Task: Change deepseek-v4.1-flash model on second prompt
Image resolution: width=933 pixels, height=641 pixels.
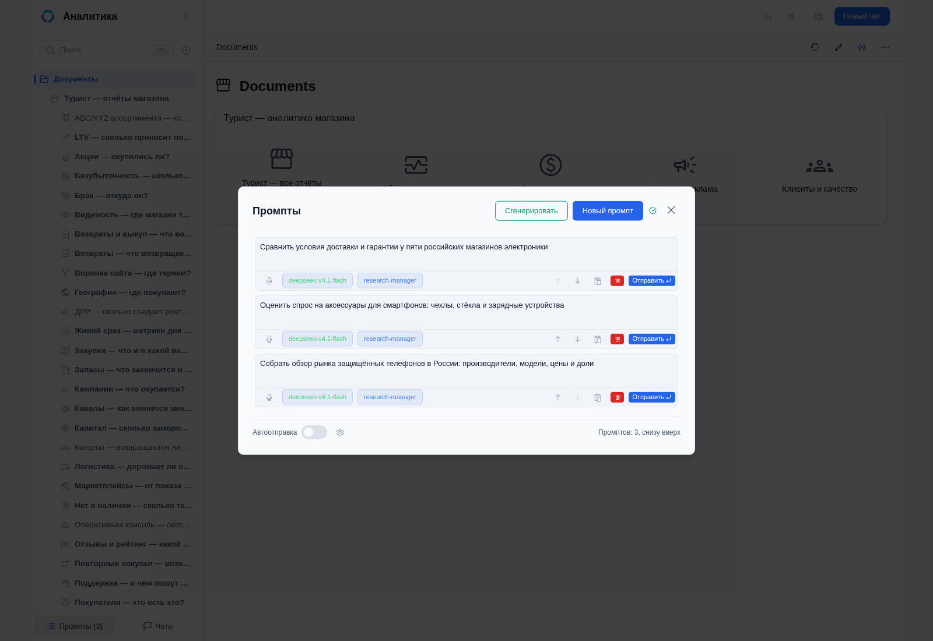Action: point(317,339)
